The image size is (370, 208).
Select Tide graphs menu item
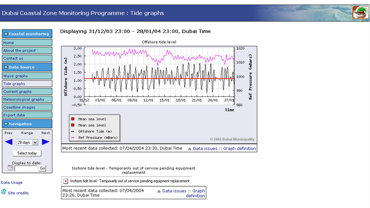tap(27, 83)
